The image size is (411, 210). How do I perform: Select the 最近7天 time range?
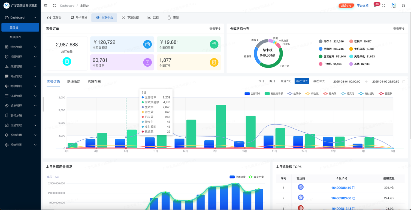click(x=286, y=81)
